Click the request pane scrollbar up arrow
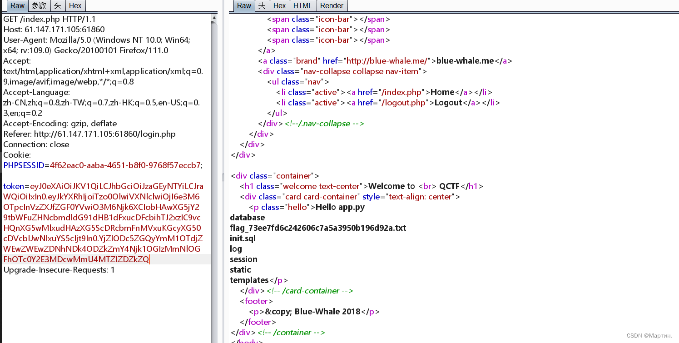The height and width of the screenshot is (343, 679). click(x=214, y=18)
